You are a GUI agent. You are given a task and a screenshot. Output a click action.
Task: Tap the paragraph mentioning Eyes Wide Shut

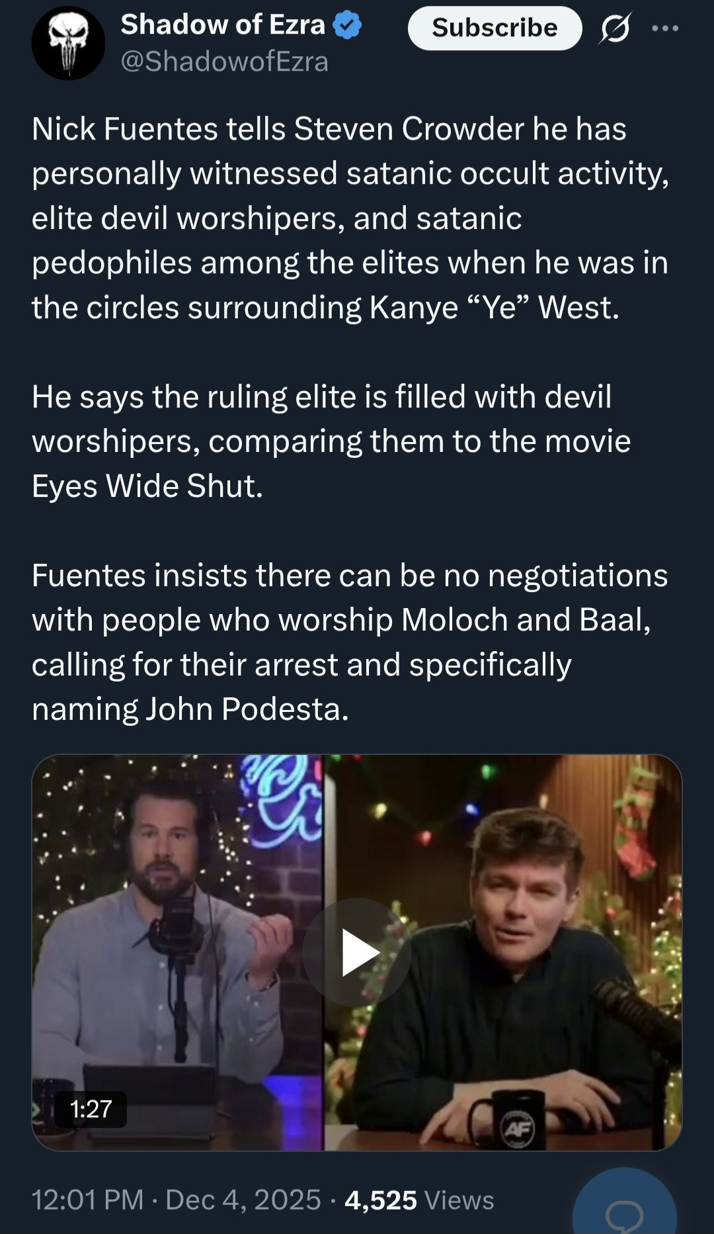click(331, 441)
